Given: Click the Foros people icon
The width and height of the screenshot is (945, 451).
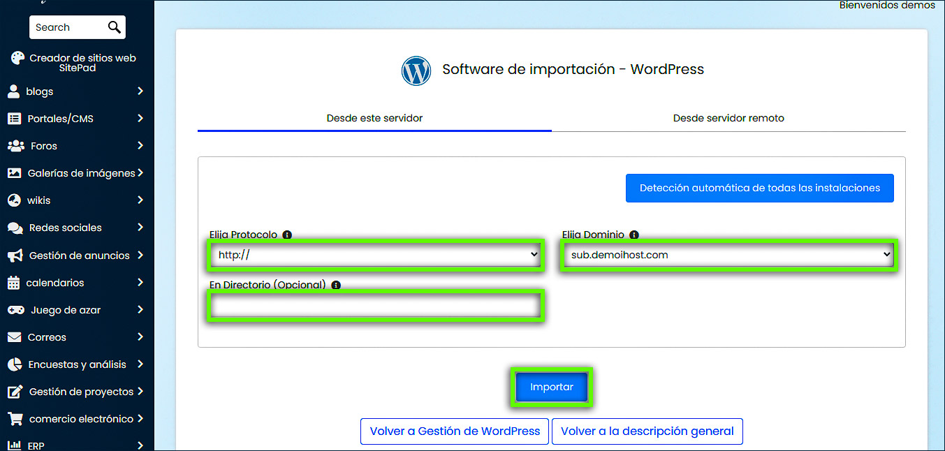Looking at the screenshot, I should click(16, 145).
